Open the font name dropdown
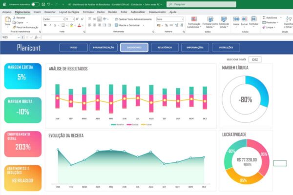Image resolution: width=293 pixels, height=195 pixels. point(63,19)
